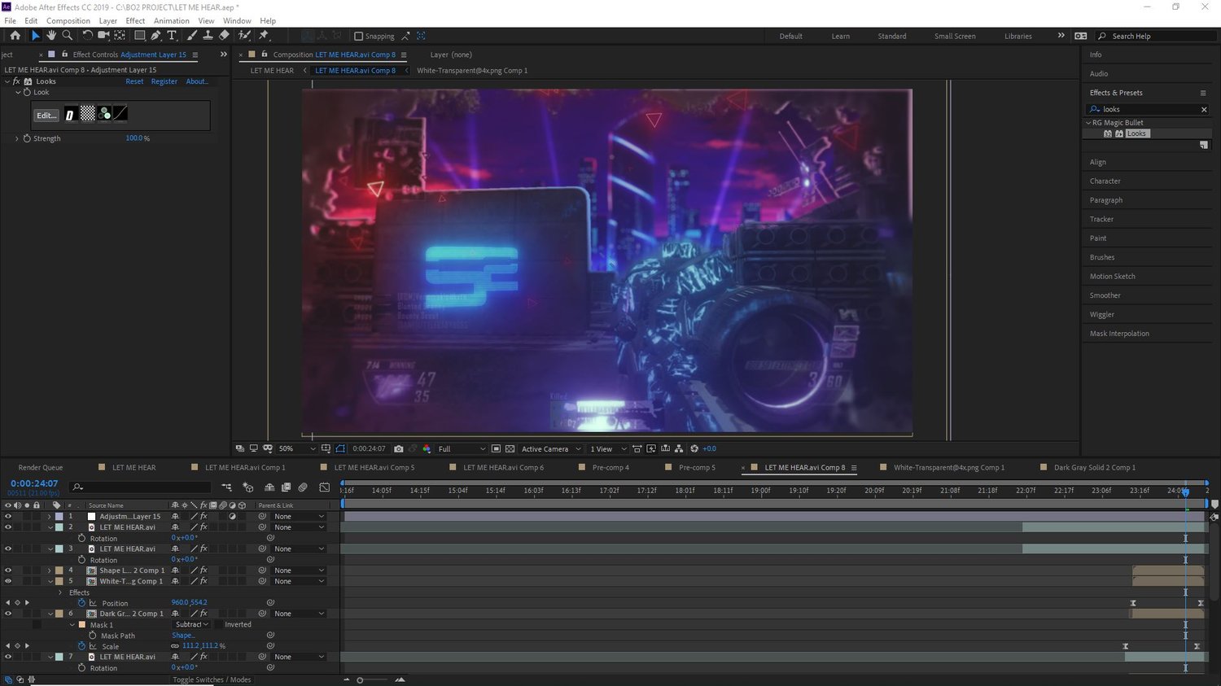Open the Effect menu
This screenshot has height=686, width=1221.
point(135,20)
